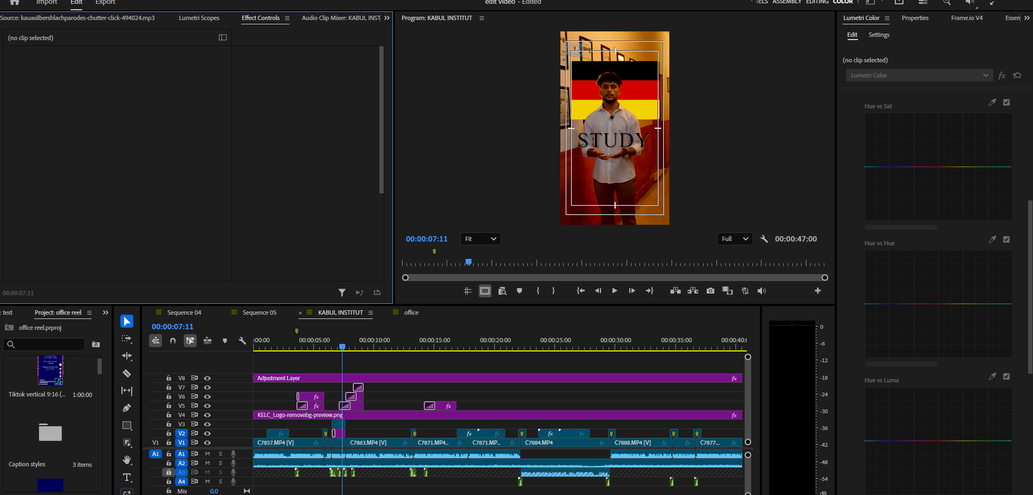Image resolution: width=1033 pixels, height=495 pixels.
Task: Toggle Safe Margins in Program monitor
Action: click(x=485, y=291)
